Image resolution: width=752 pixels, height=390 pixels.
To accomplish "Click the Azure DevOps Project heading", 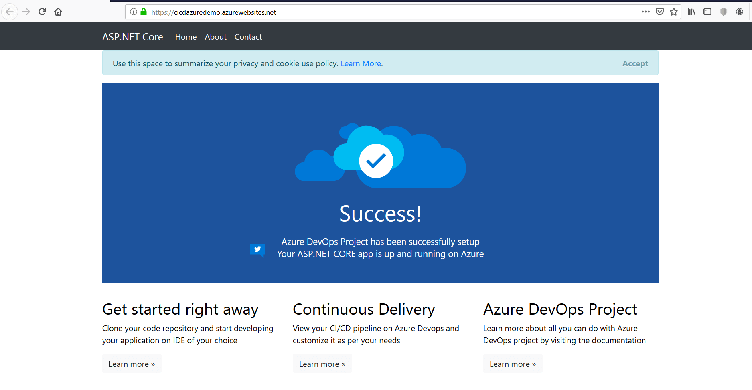I will (560, 309).
